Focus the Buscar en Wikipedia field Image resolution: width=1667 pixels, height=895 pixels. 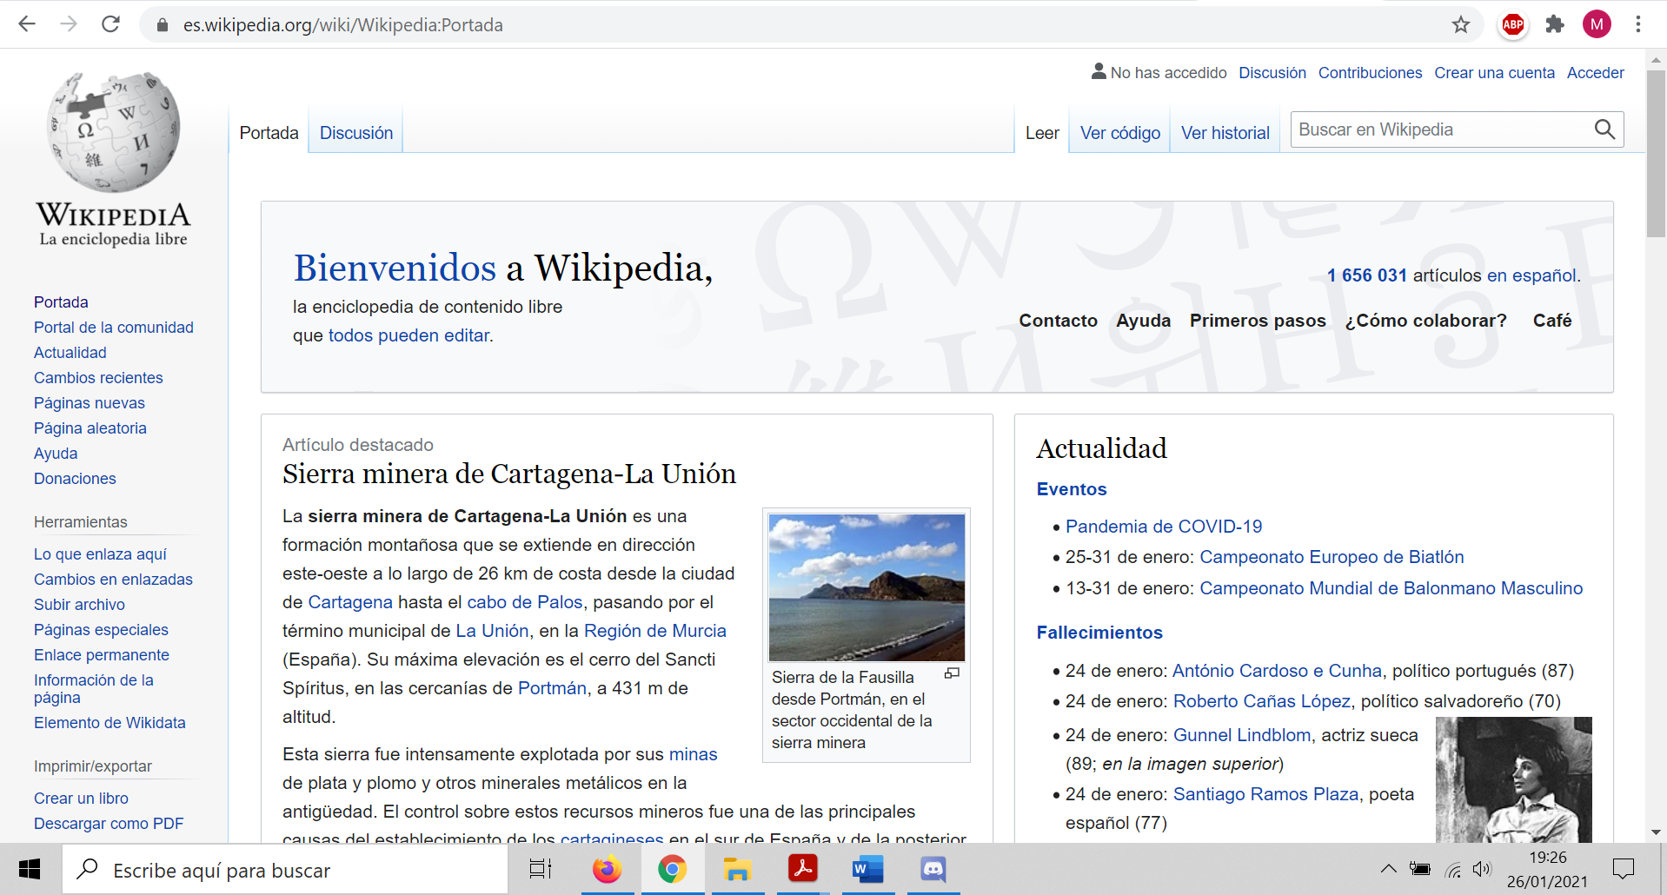pyautogui.click(x=1441, y=129)
